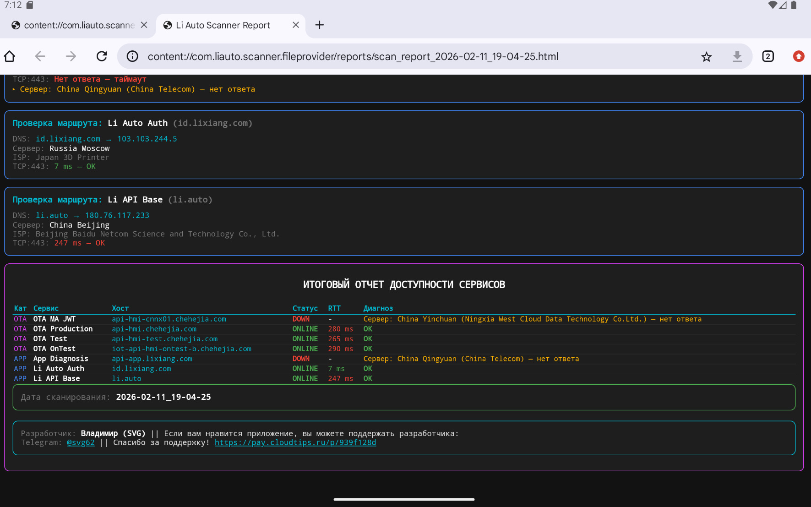The width and height of the screenshot is (811, 507).
Task: Go back with the back arrow
Action: click(40, 56)
